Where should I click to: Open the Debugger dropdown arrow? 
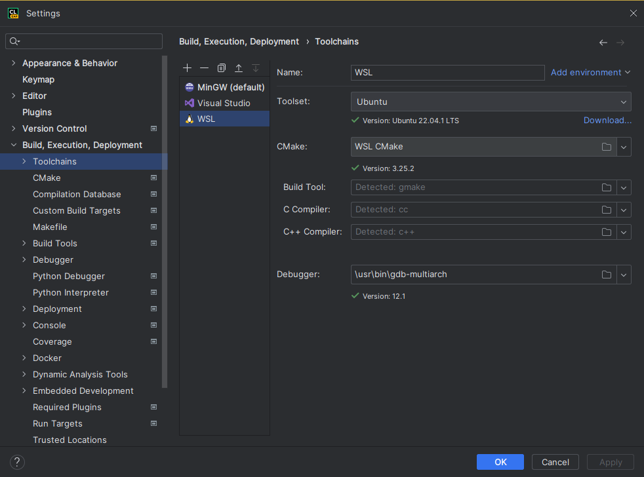pyautogui.click(x=624, y=275)
